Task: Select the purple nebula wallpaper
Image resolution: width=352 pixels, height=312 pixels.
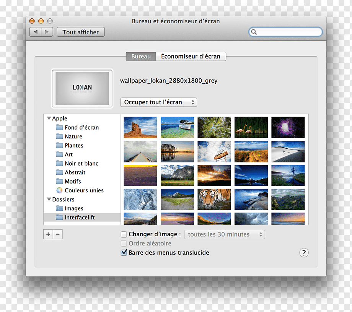Action: point(288,127)
